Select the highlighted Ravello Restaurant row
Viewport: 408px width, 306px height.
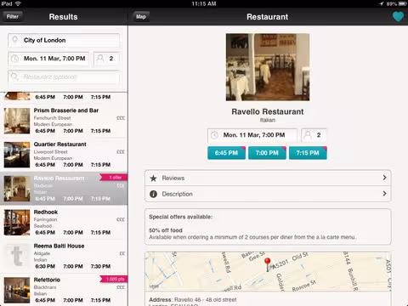coord(64,189)
